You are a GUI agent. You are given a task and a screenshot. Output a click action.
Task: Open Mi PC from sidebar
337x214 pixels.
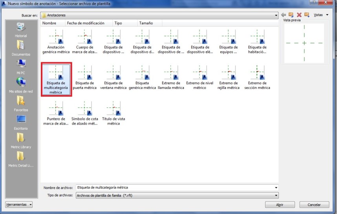click(x=20, y=67)
